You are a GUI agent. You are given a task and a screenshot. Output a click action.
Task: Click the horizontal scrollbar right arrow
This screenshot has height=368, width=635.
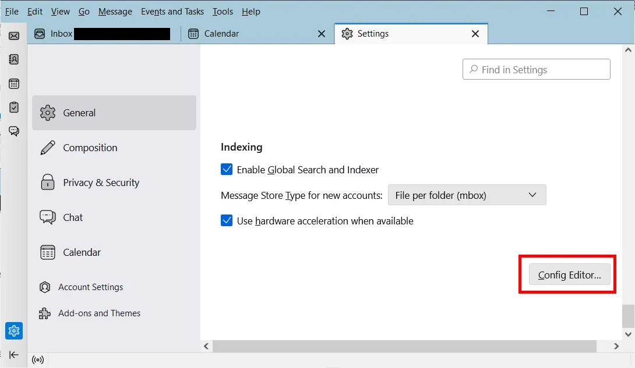tap(616, 346)
